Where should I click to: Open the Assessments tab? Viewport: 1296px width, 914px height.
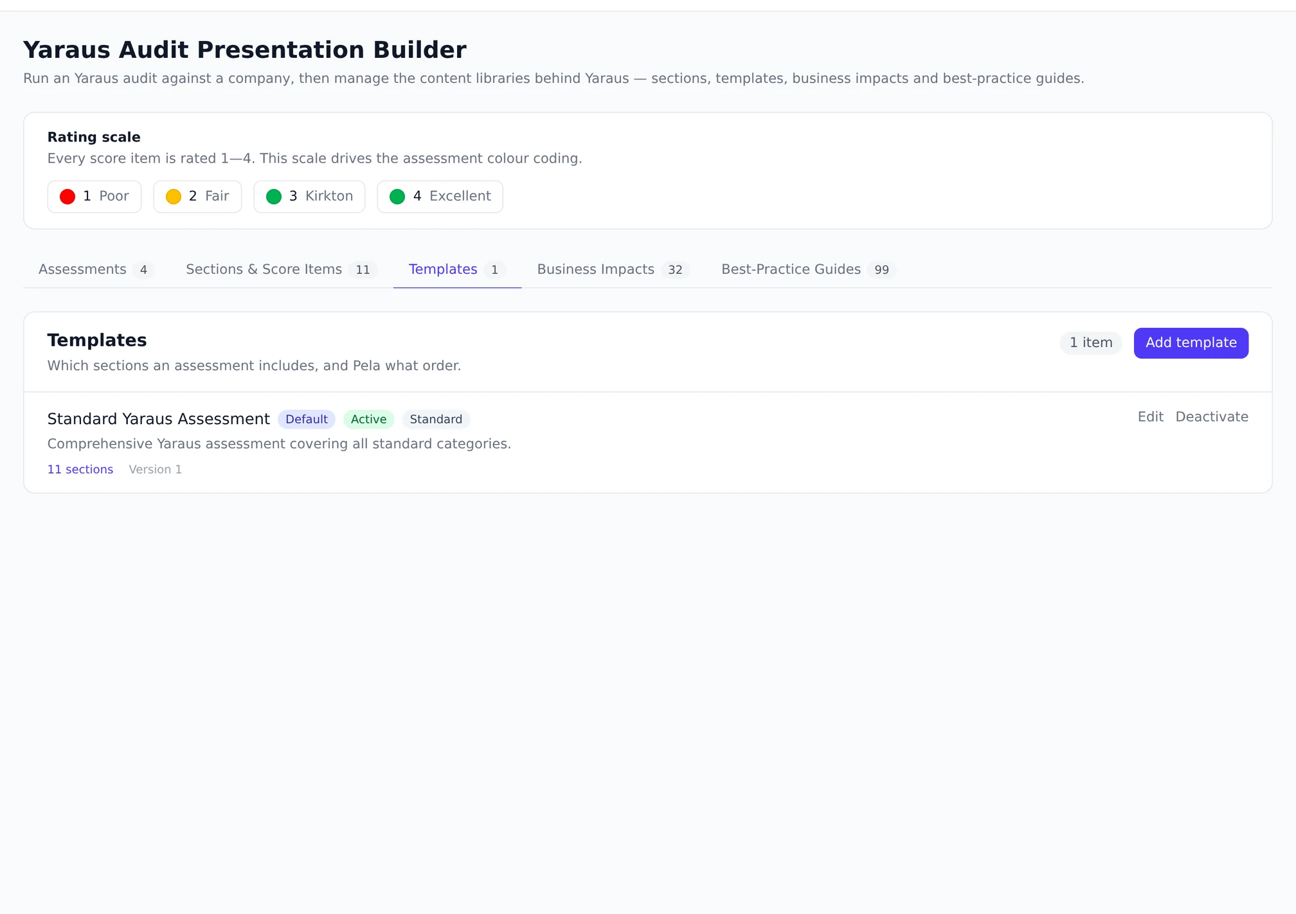(x=96, y=269)
